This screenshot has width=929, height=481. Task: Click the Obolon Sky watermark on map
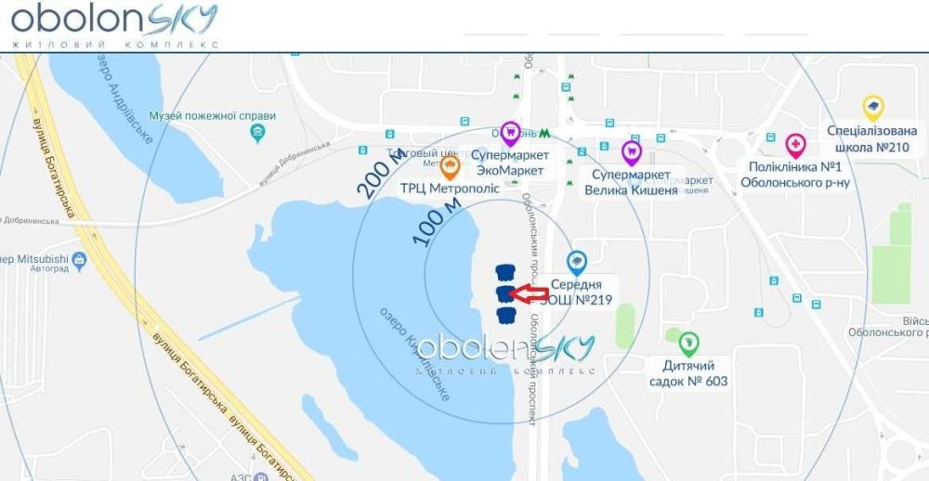click(505, 354)
